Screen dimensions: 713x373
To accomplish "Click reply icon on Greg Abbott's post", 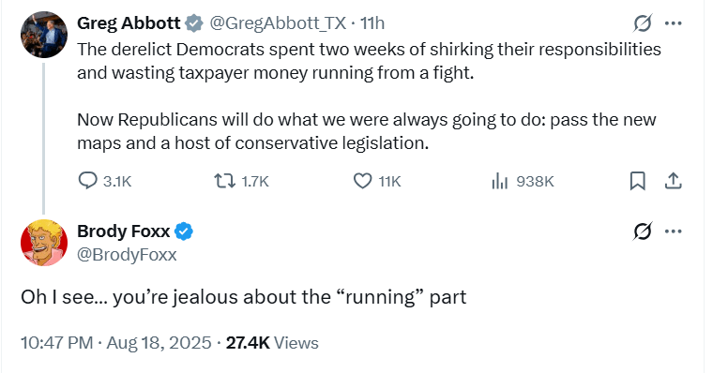I will pyautogui.click(x=87, y=181).
